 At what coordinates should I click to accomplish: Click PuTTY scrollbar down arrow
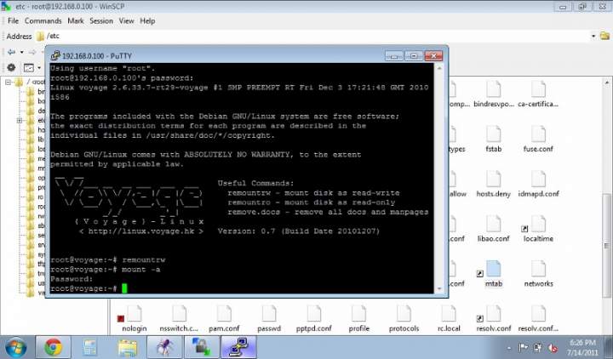(439, 288)
